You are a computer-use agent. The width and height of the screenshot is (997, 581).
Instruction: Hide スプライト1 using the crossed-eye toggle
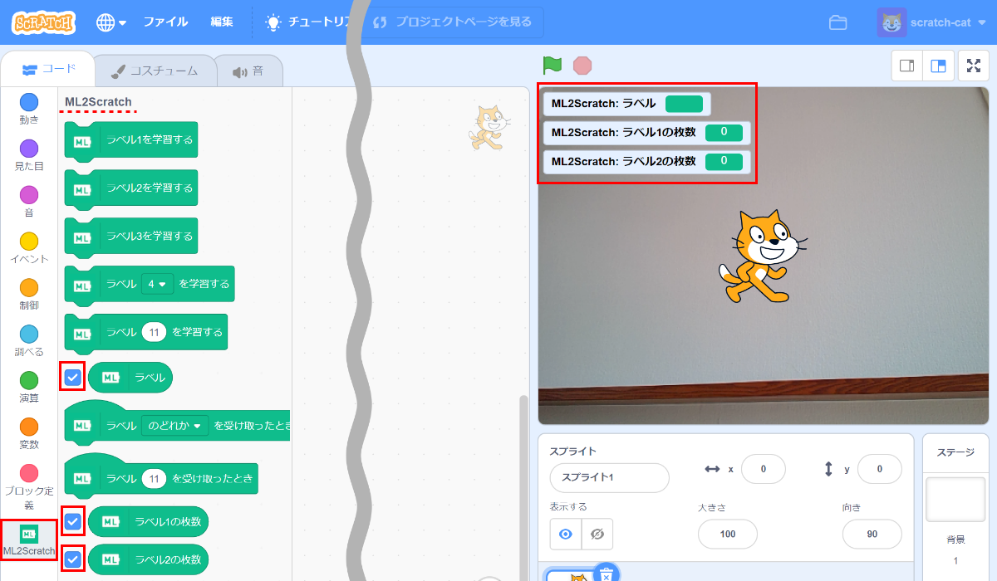(598, 534)
